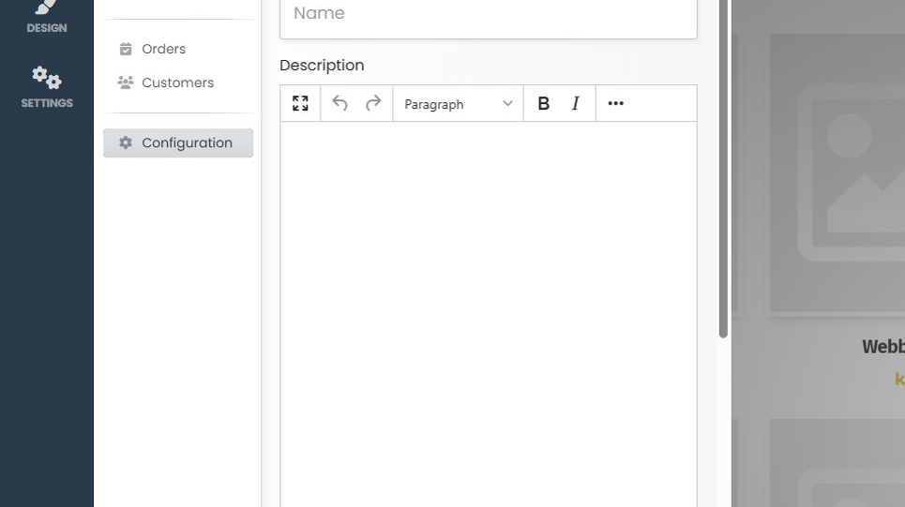905x507 pixels.
Task: Click into the Name input field
Action: [x=488, y=16]
